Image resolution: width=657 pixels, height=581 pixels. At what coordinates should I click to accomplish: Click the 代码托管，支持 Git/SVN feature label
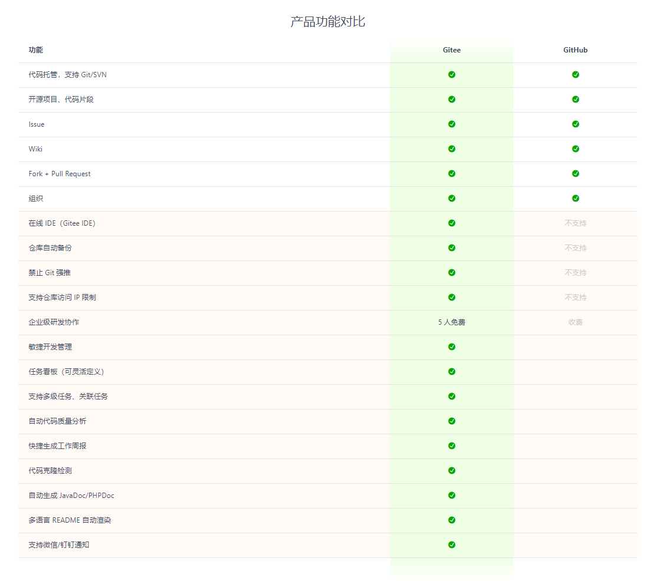67,74
